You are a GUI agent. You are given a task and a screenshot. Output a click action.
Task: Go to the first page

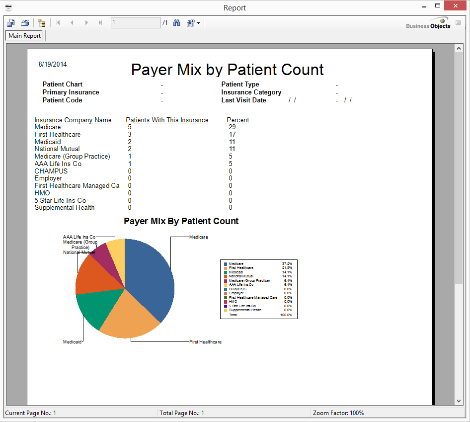(58, 23)
